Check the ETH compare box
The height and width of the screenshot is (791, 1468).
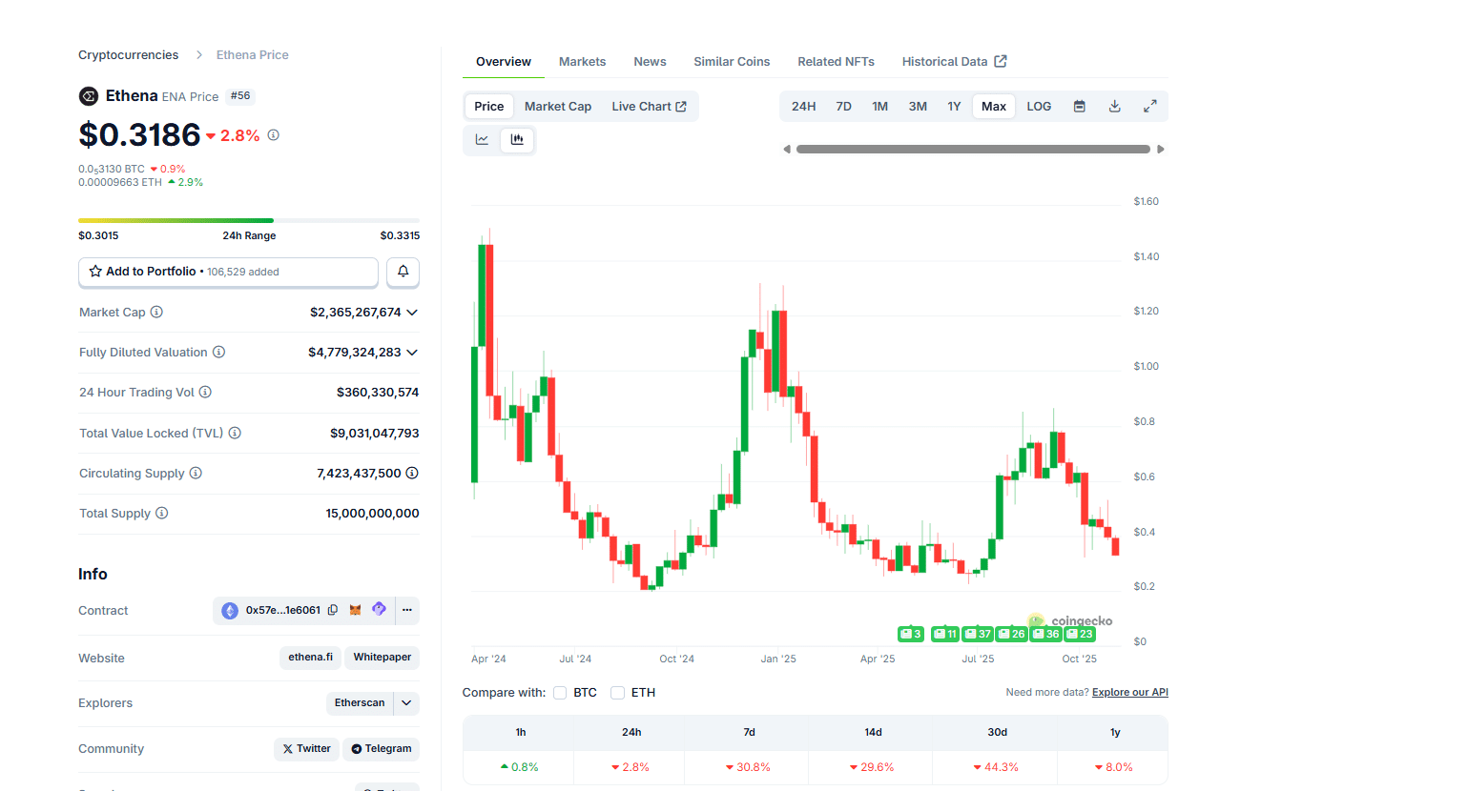click(x=617, y=692)
